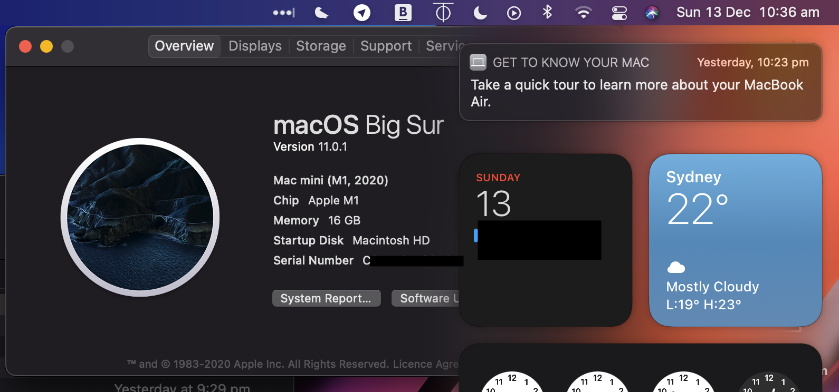
Task: Open the Service tab
Action: pyautogui.click(x=444, y=46)
